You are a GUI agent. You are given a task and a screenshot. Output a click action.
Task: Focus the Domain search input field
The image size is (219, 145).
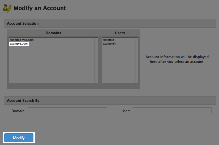68,110
